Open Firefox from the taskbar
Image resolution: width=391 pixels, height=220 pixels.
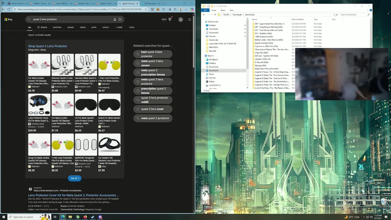point(85,217)
